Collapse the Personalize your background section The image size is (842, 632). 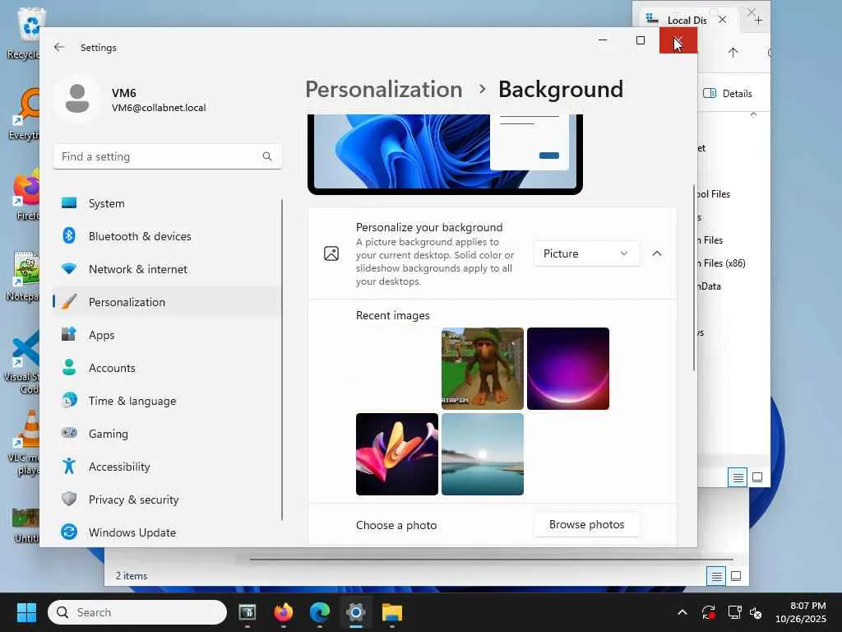tap(657, 253)
